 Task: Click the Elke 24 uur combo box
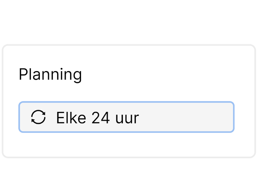126,117
